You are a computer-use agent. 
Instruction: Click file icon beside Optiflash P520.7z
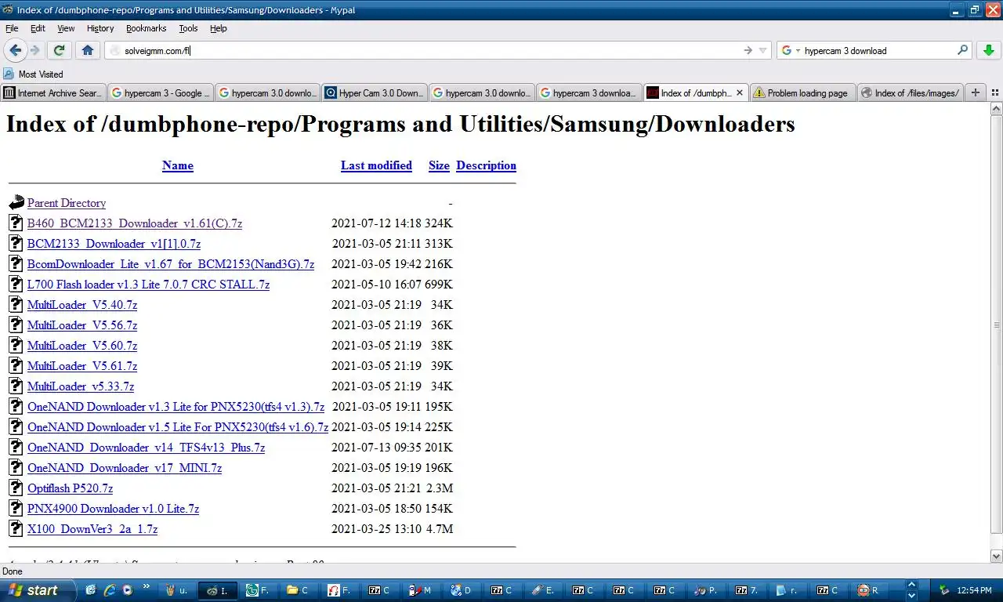coord(16,488)
